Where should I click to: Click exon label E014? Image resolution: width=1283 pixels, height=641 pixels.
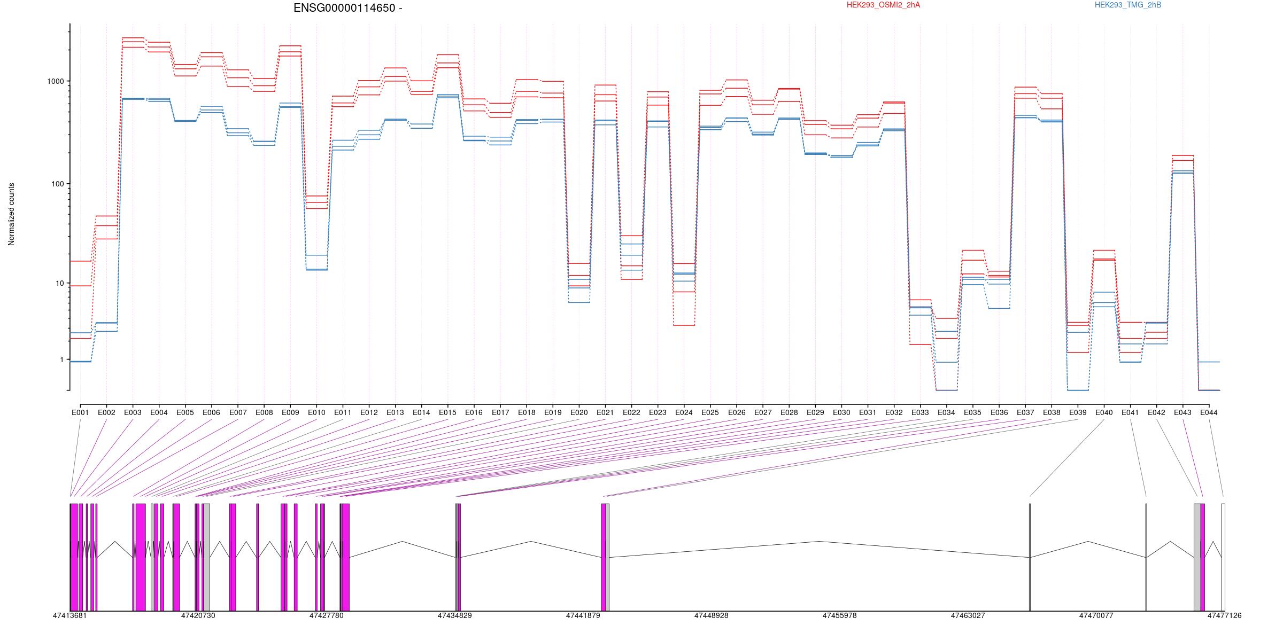[421, 412]
